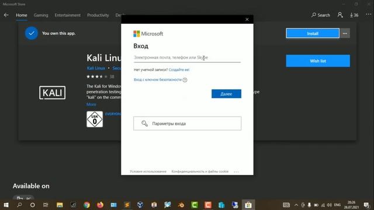Close the Microsoft sign-in dialog

(247, 19)
